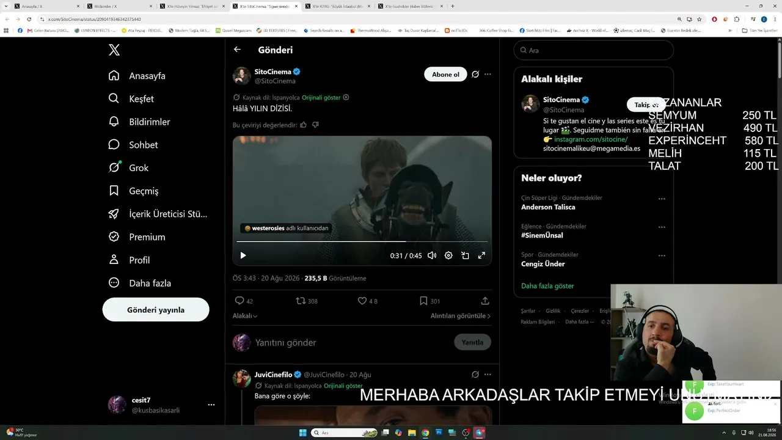This screenshot has width=782, height=440.
Task: Share the SitoCinema post
Action: [x=485, y=301]
